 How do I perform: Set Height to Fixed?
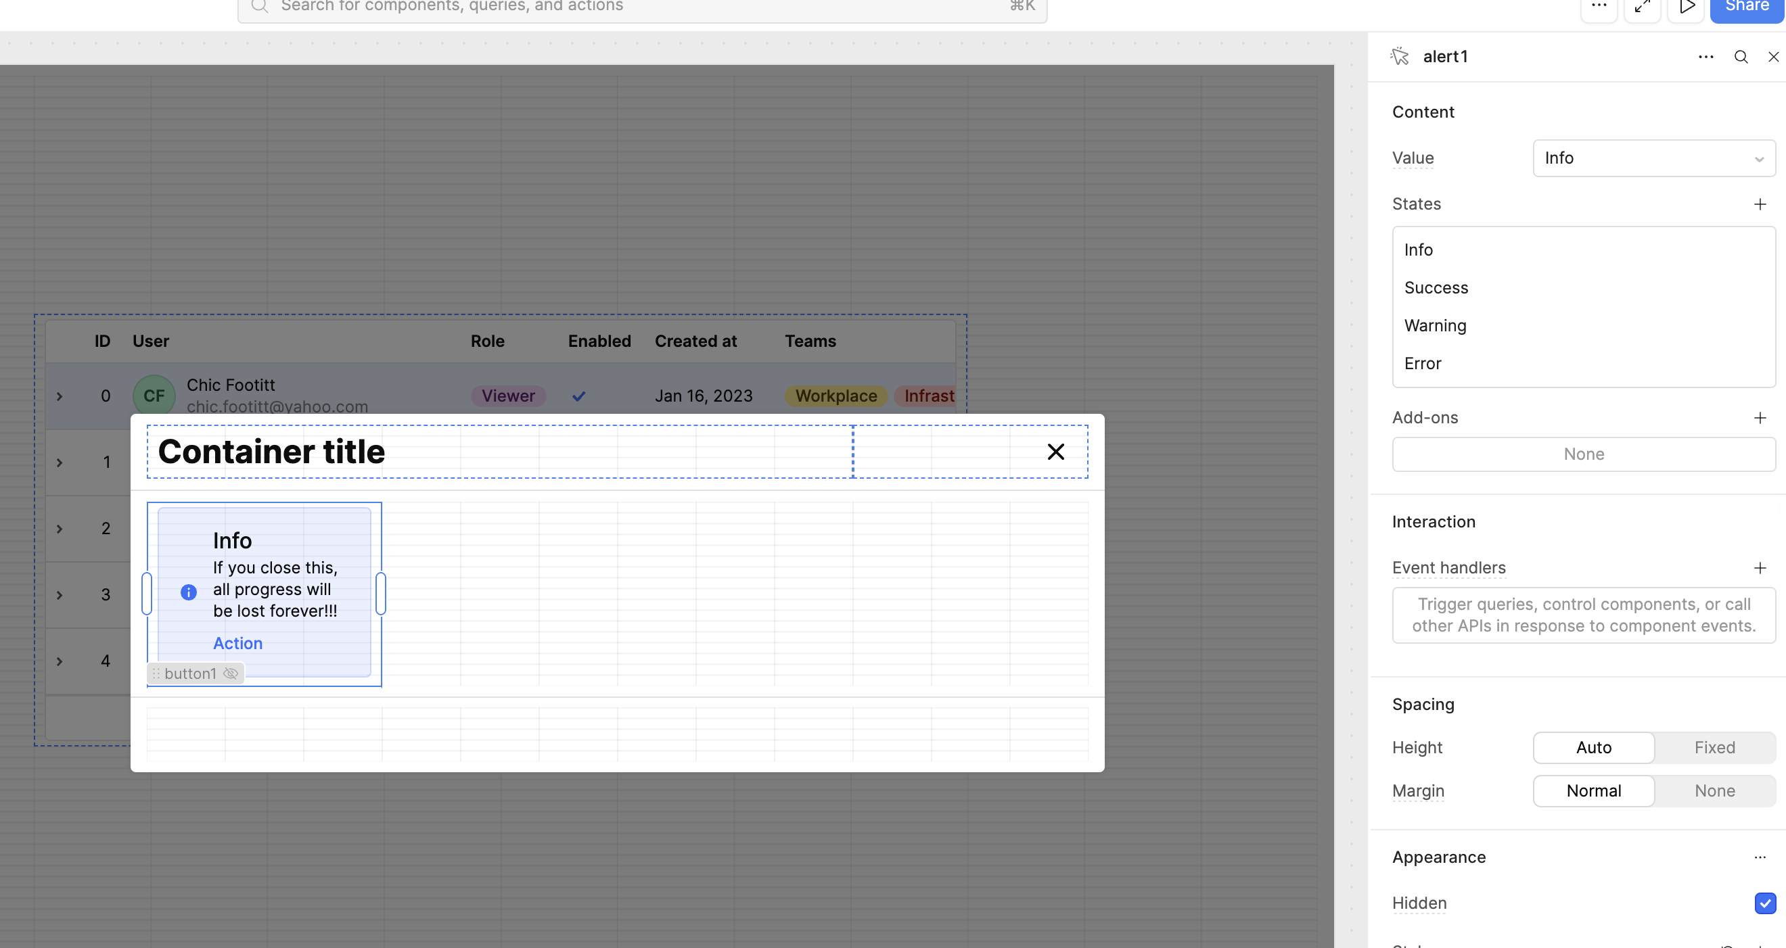click(1714, 747)
